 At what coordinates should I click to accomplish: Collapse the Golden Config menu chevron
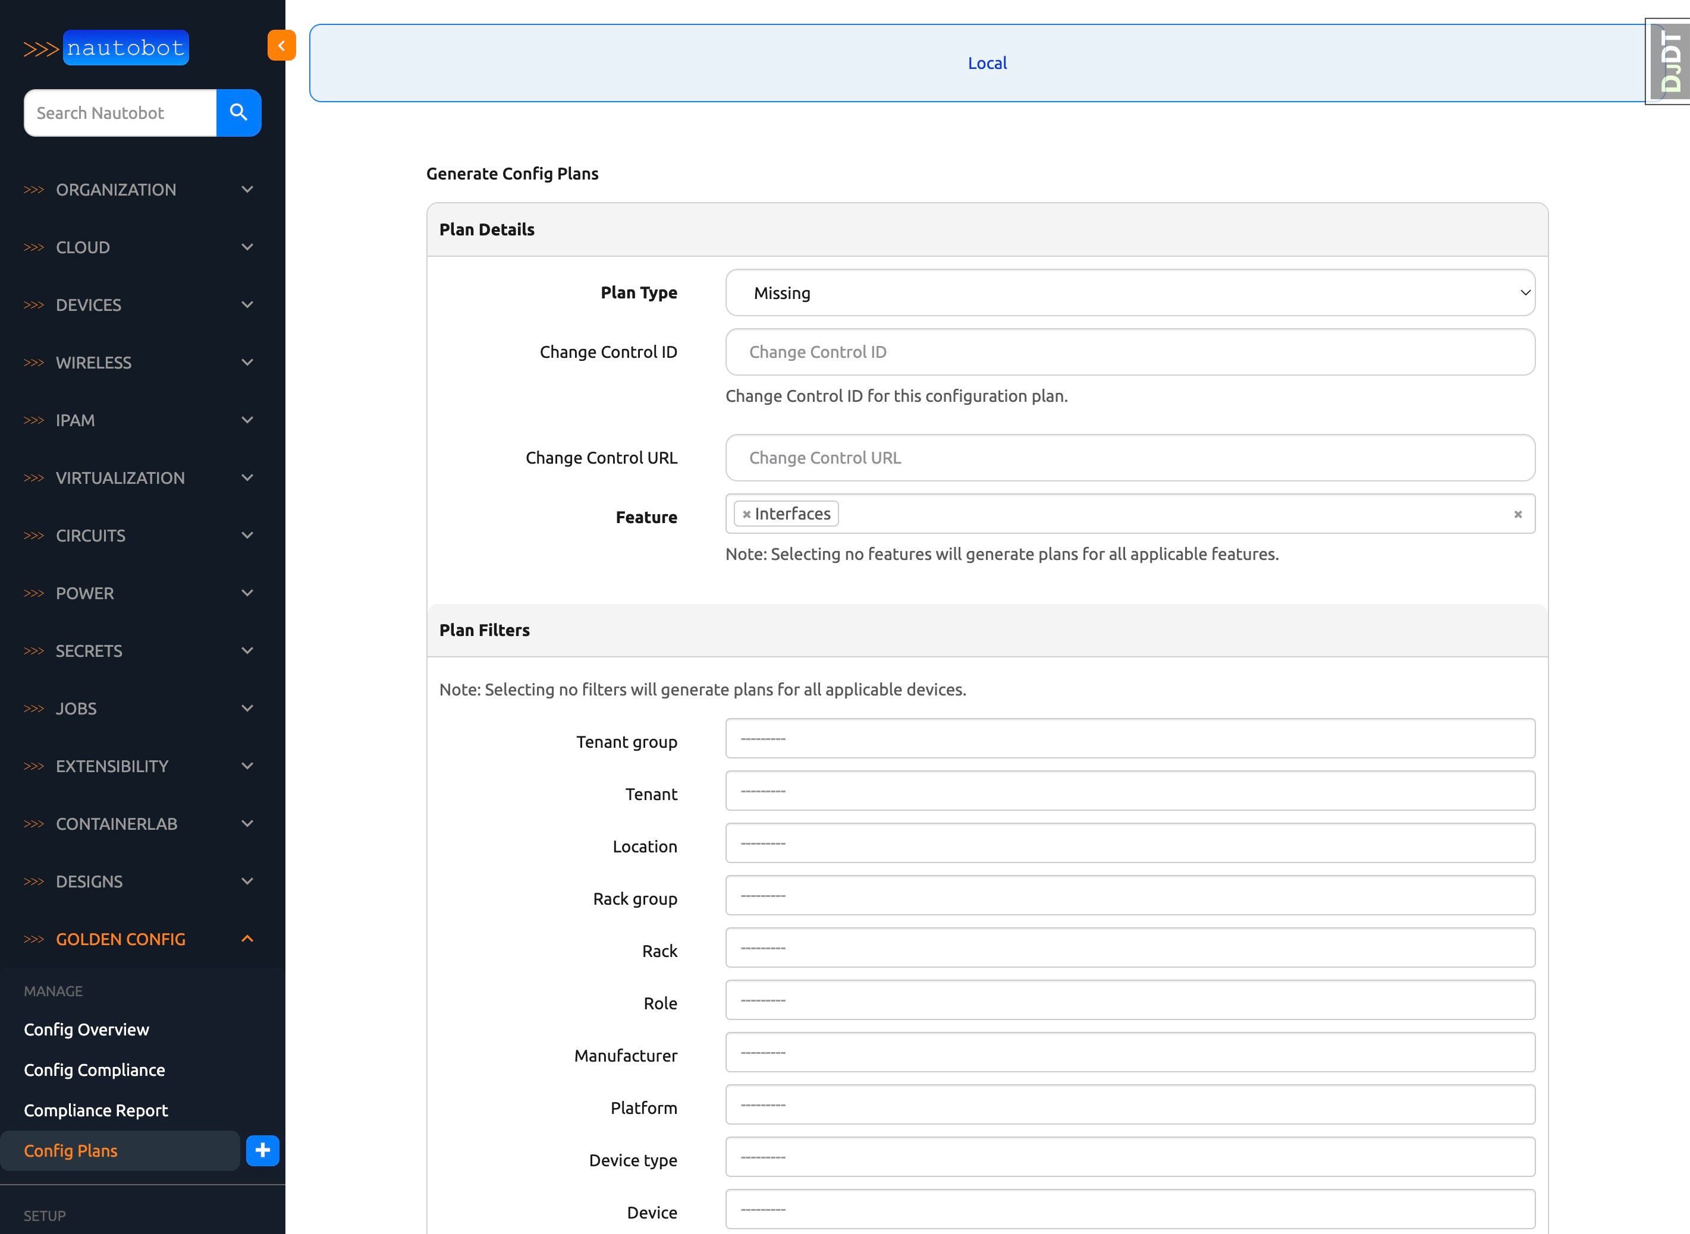pos(247,939)
